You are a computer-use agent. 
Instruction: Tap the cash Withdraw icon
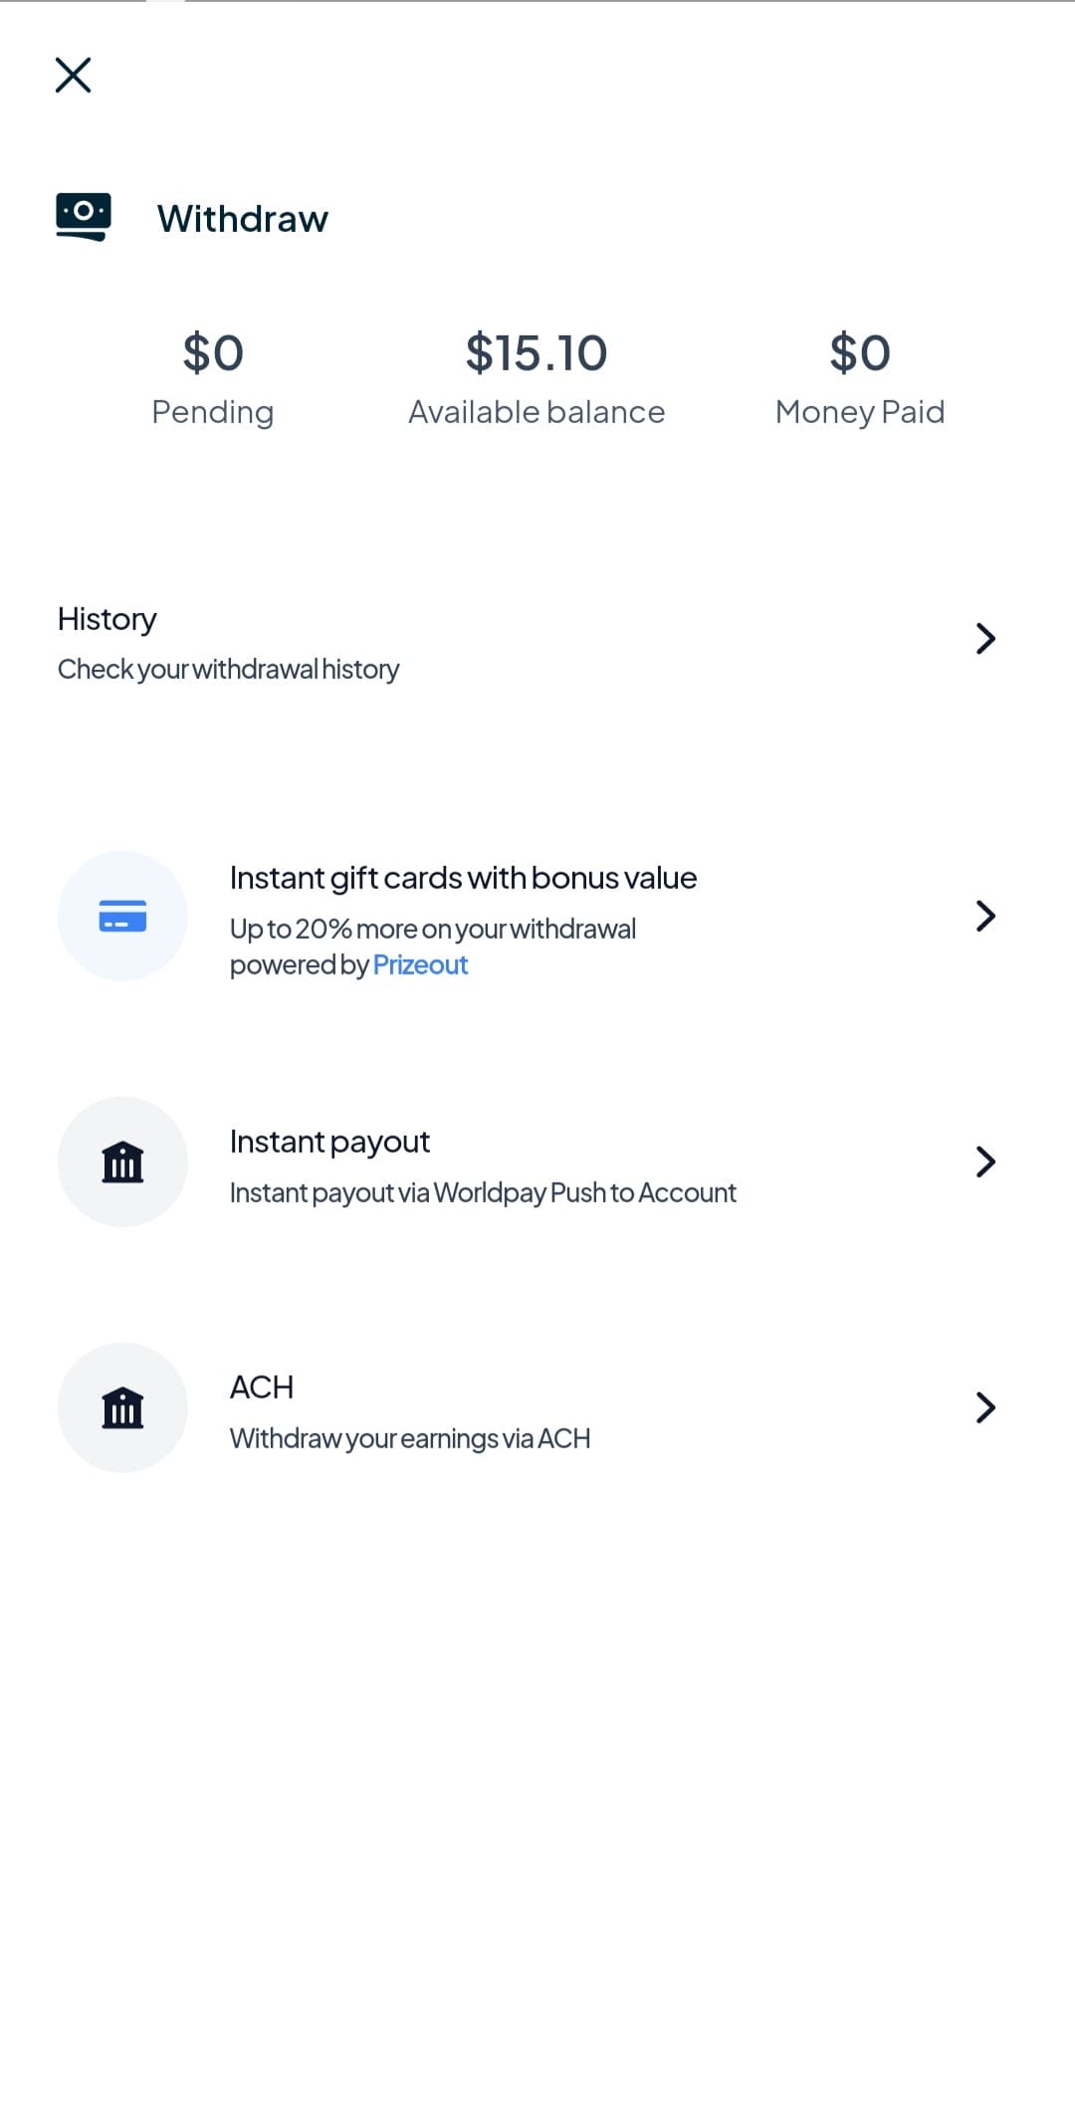coord(84,216)
